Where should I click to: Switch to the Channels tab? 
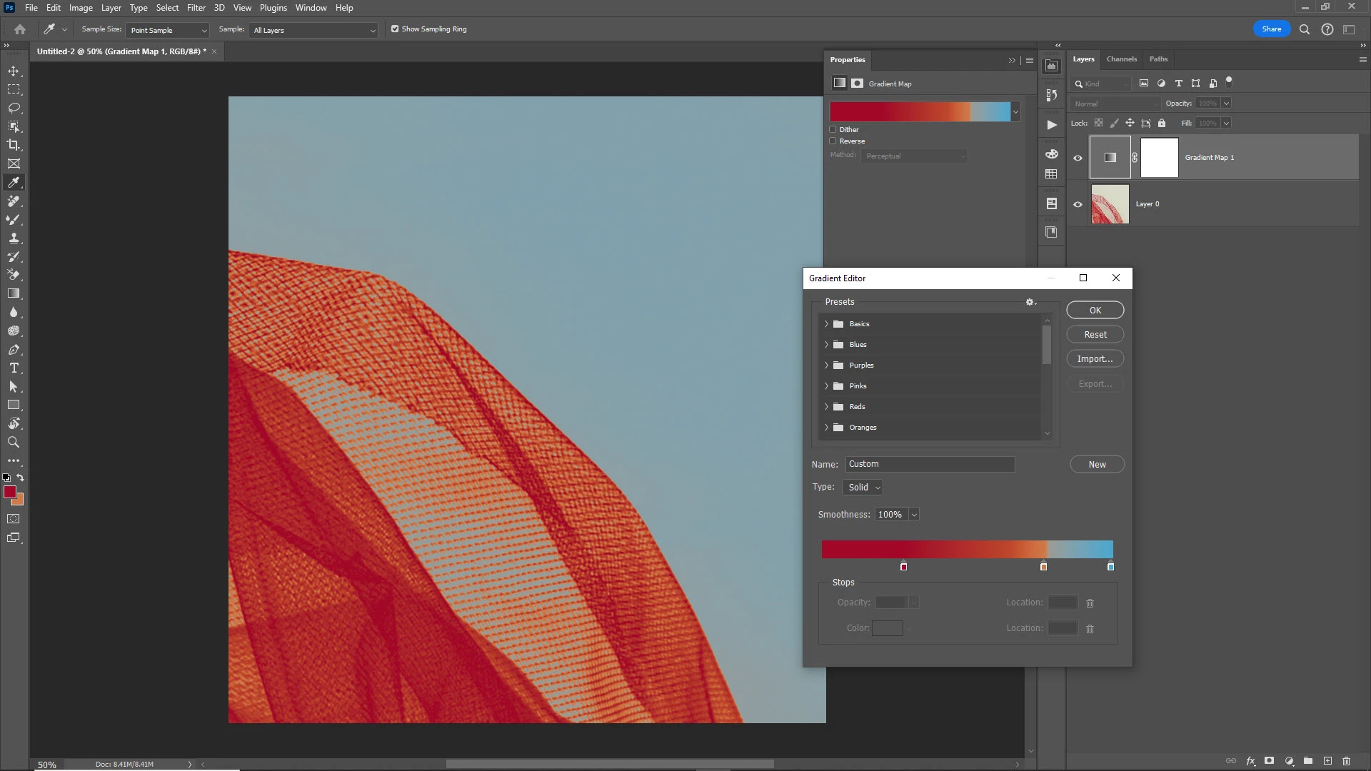point(1121,59)
